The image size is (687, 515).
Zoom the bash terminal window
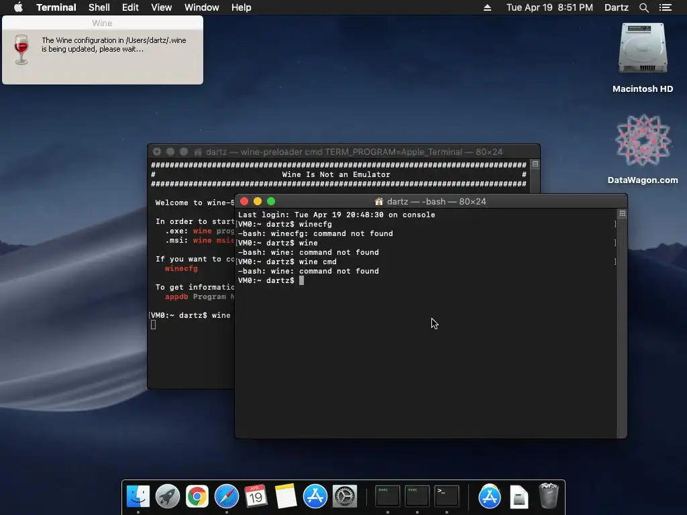click(x=271, y=201)
